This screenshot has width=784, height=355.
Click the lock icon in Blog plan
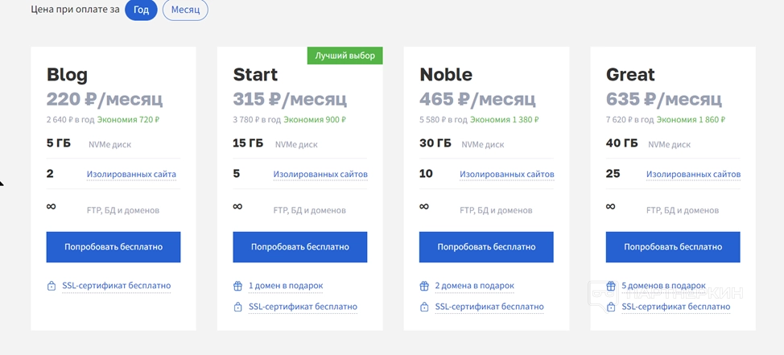51,286
